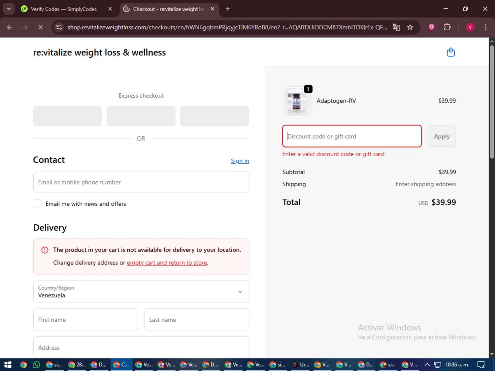Viewport: 495px width, 371px height.
Task: Switch to Verify Codes — SimplyCodes tab
Action: [64, 9]
